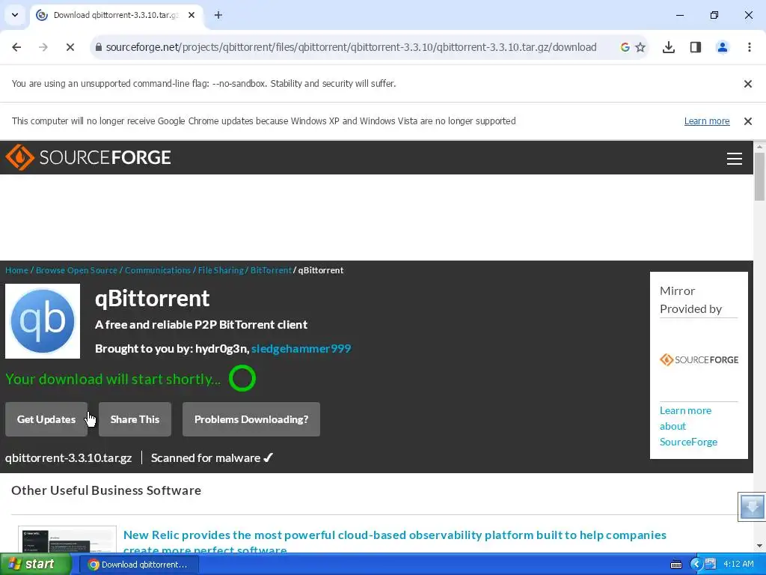Expand hidden system tray icons
Viewport: 766px width, 575px height.
pyautogui.click(x=696, y=565)
